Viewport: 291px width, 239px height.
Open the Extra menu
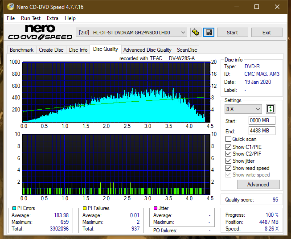pyautogui.click(x=53, y=18)
